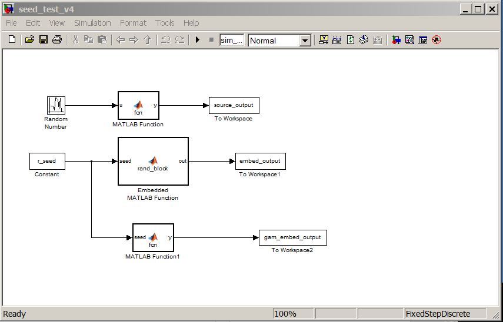Click the Go to parent system up arrow
Screen dimensions: 503x322
point(148,40)
